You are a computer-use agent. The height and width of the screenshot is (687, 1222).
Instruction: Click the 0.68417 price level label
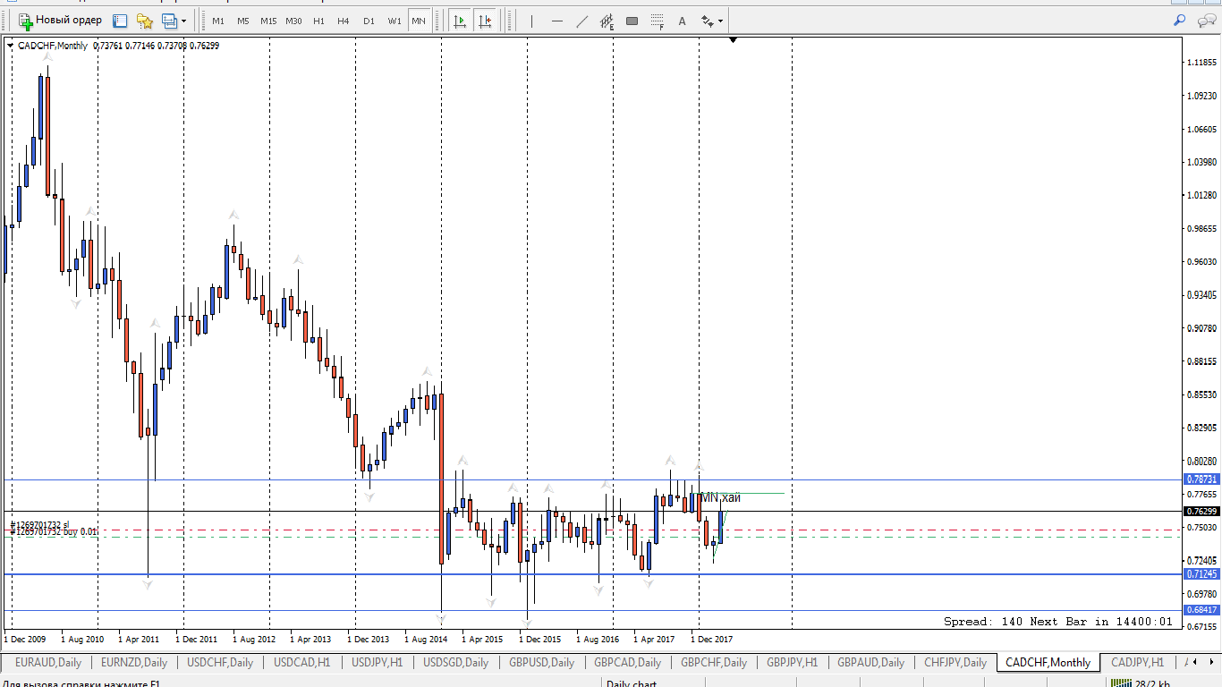(x=1201, y=610)
